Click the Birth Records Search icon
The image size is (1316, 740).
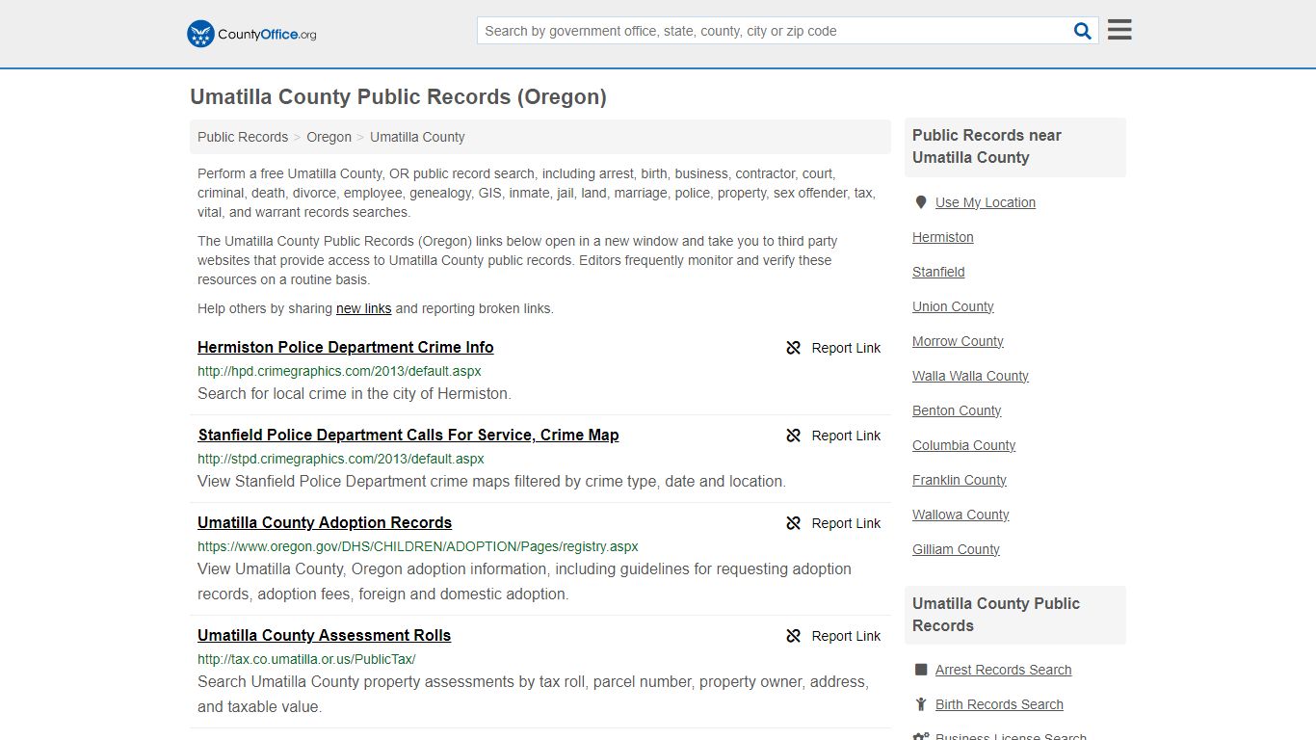click(921, 704)
